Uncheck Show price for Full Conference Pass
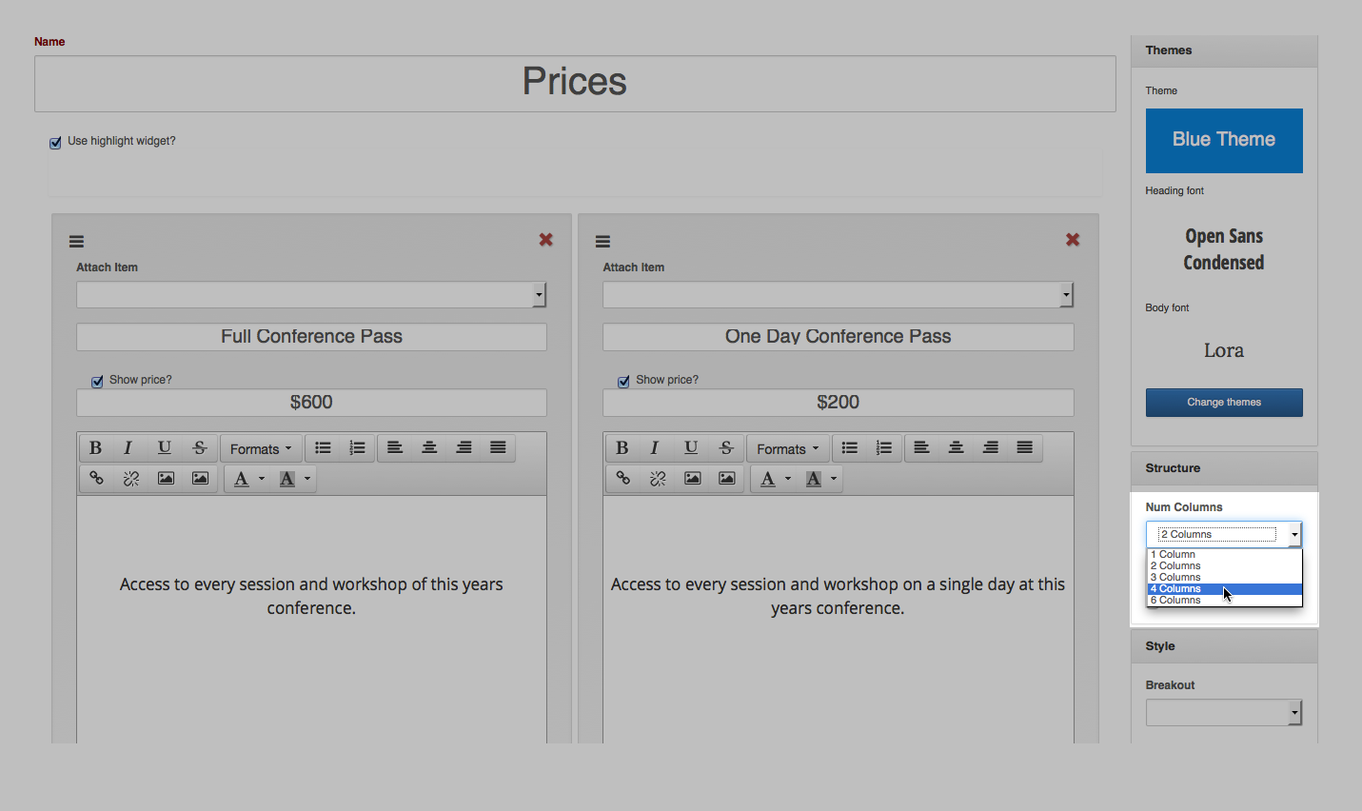The height and width of the screenshot is (811, 1362). click(97, 382)
